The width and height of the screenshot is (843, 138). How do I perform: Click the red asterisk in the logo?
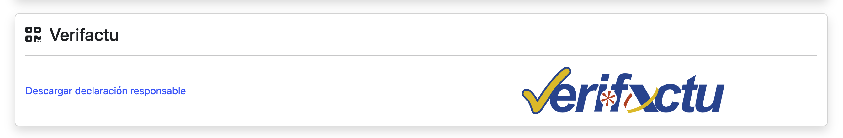608,98
